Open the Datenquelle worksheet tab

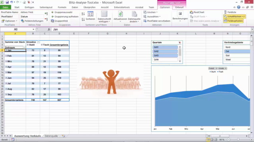[x=51, y=136]
